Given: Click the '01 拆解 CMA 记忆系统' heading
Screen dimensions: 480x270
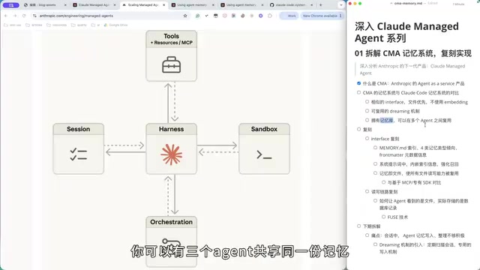Looking at the screenshot, I should (413, 53).
